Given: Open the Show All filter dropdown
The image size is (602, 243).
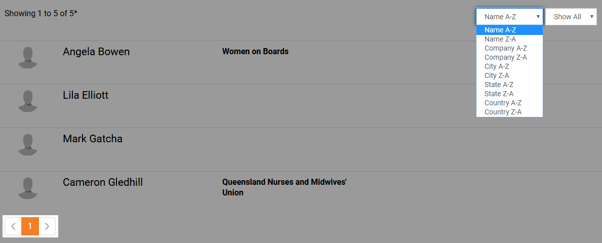Looking at the screenshot, I should click(x=571, y=17).
